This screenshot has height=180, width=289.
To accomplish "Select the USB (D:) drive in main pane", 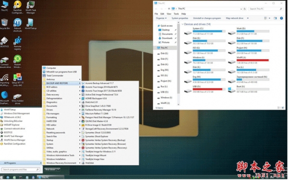I will (205, 90).
